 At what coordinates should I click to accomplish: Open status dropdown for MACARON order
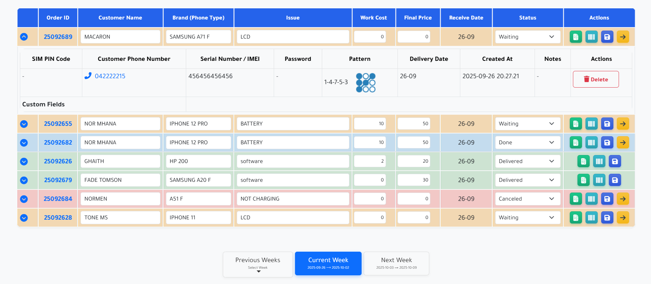527,37
